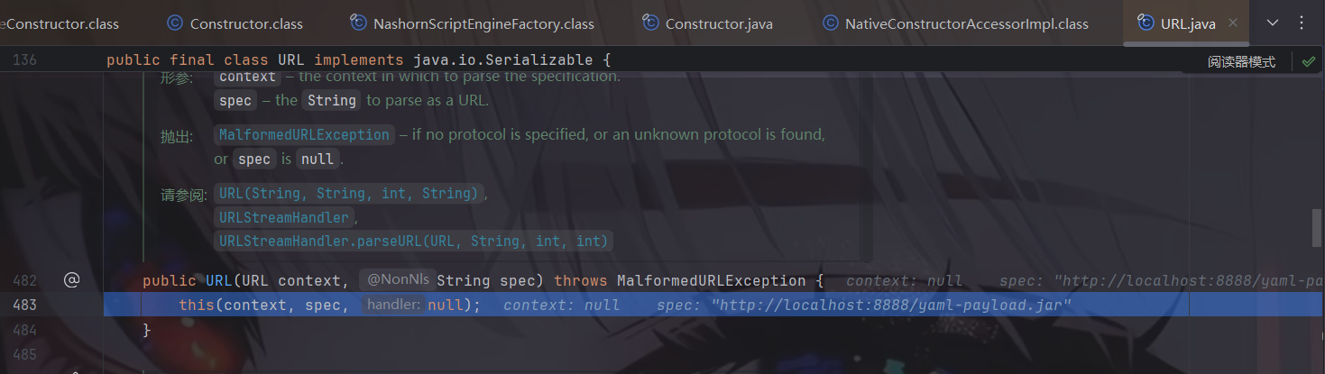The width and height of the screenshot is (1325, 374).
Task: Click the green inspections checkmark icon
Action: tap(1308, 61)
